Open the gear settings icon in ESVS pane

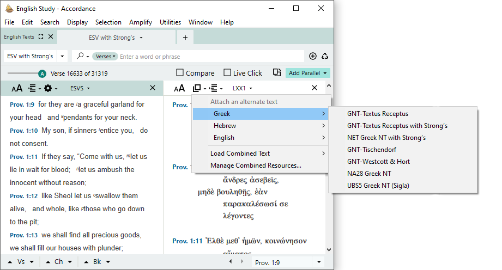[x=48, y=88]
